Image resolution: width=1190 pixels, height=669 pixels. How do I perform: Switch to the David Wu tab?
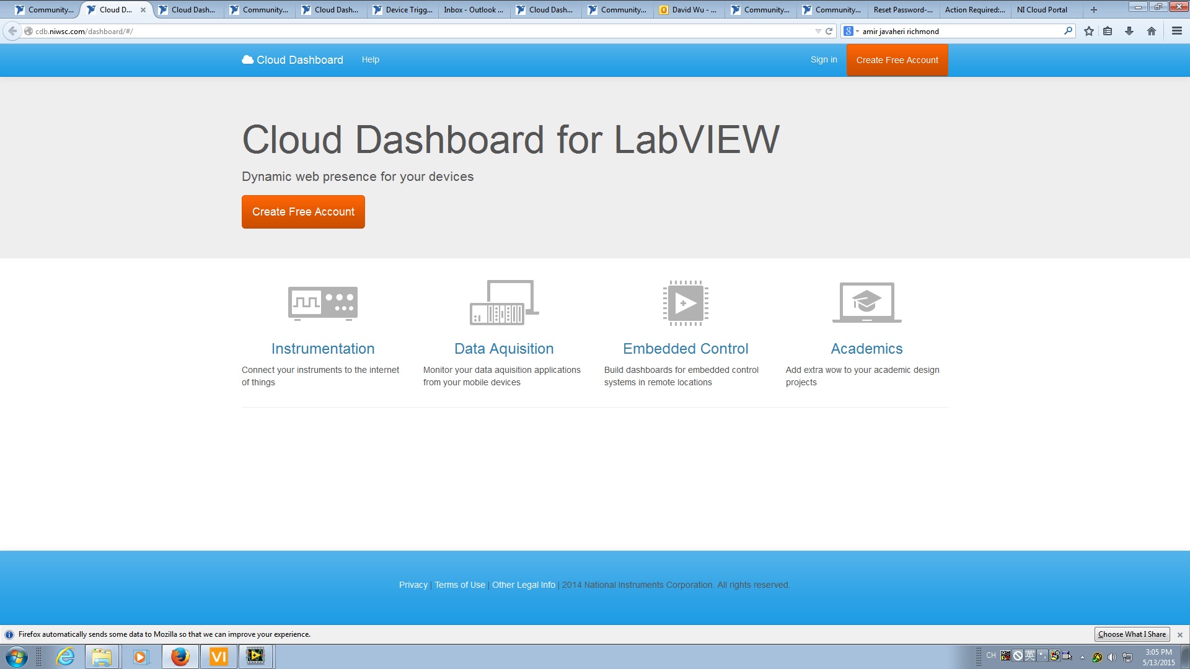point(689,10)
